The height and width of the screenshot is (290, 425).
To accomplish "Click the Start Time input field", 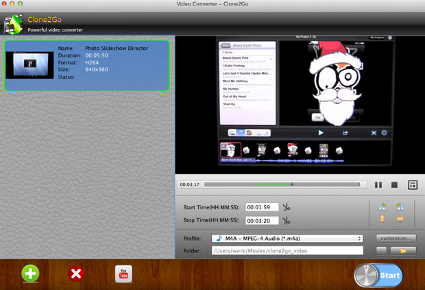I will (262, 207).
